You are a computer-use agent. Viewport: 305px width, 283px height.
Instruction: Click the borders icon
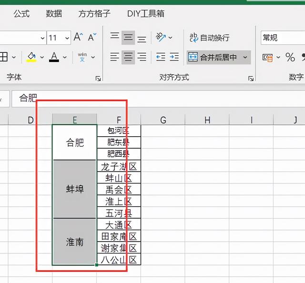[4, 57]
